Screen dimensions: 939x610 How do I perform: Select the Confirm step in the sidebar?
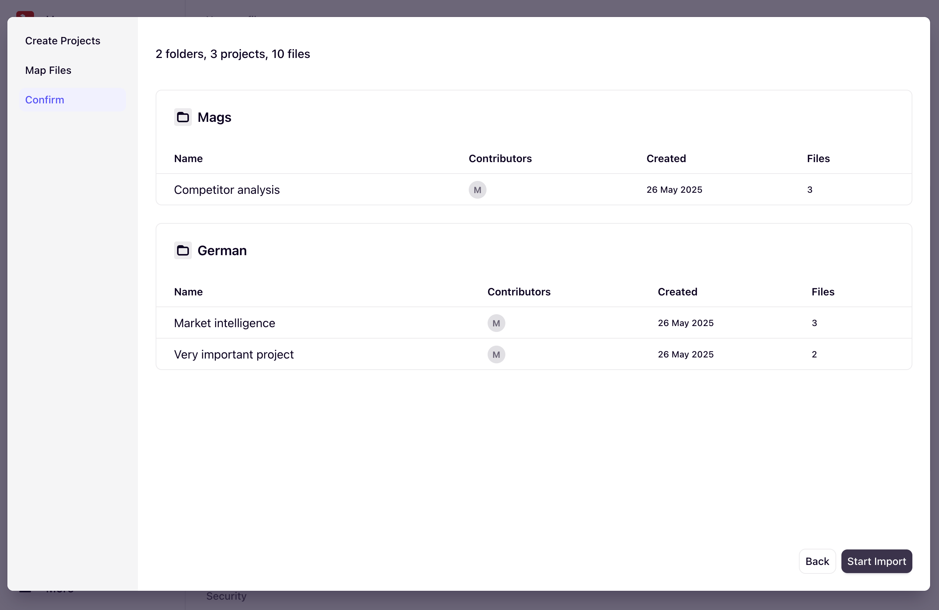coord(45,100)
